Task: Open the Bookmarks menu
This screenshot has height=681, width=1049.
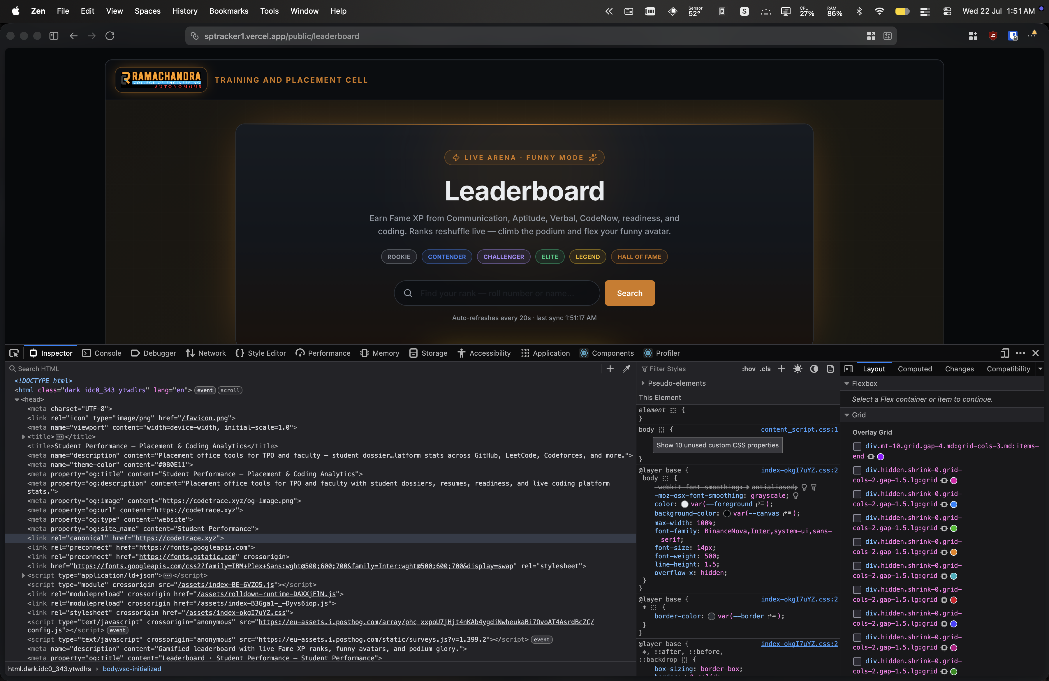Action: coord(228,11)
